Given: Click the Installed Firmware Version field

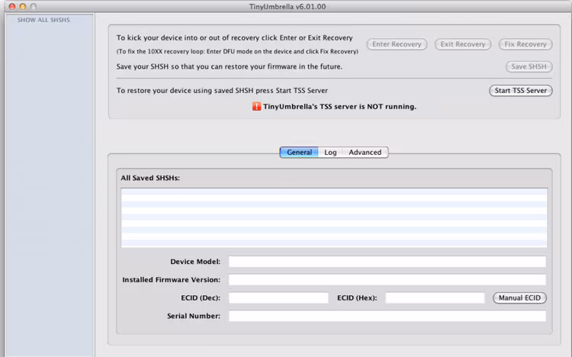Looking at the screenshot, I should pyautogui.click(x=387, y=280).
